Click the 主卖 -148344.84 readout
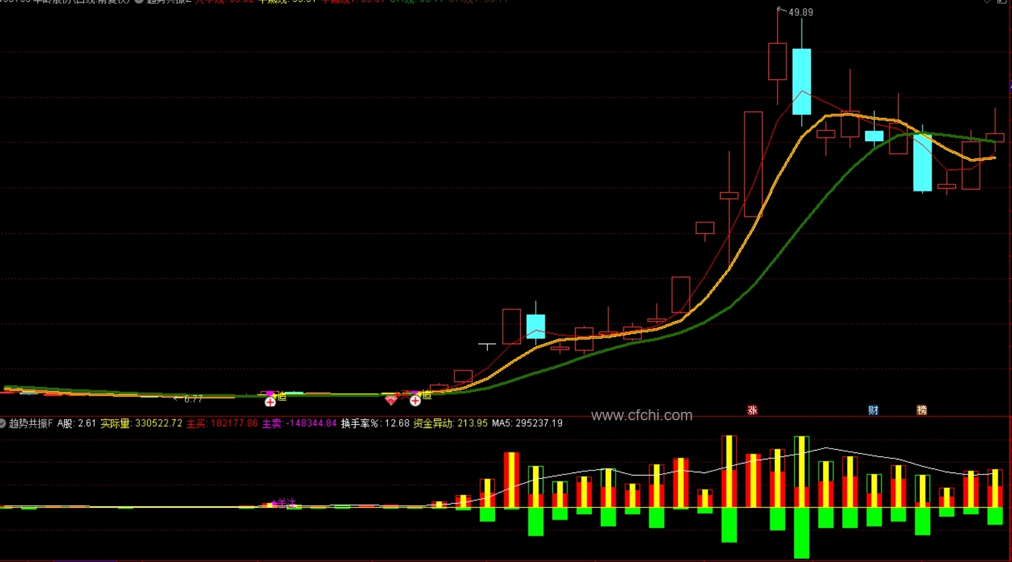This screenshot has width=1012, height=562. [x=299, y=423]
